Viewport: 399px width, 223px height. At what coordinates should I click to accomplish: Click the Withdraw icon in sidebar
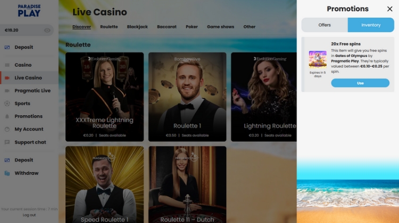click(x=7, y=173)
